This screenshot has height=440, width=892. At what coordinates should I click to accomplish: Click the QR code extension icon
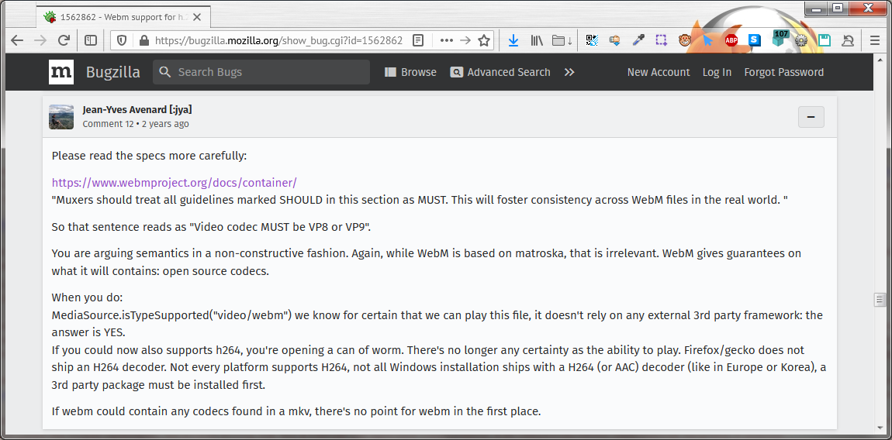click(x=592, y=40)
